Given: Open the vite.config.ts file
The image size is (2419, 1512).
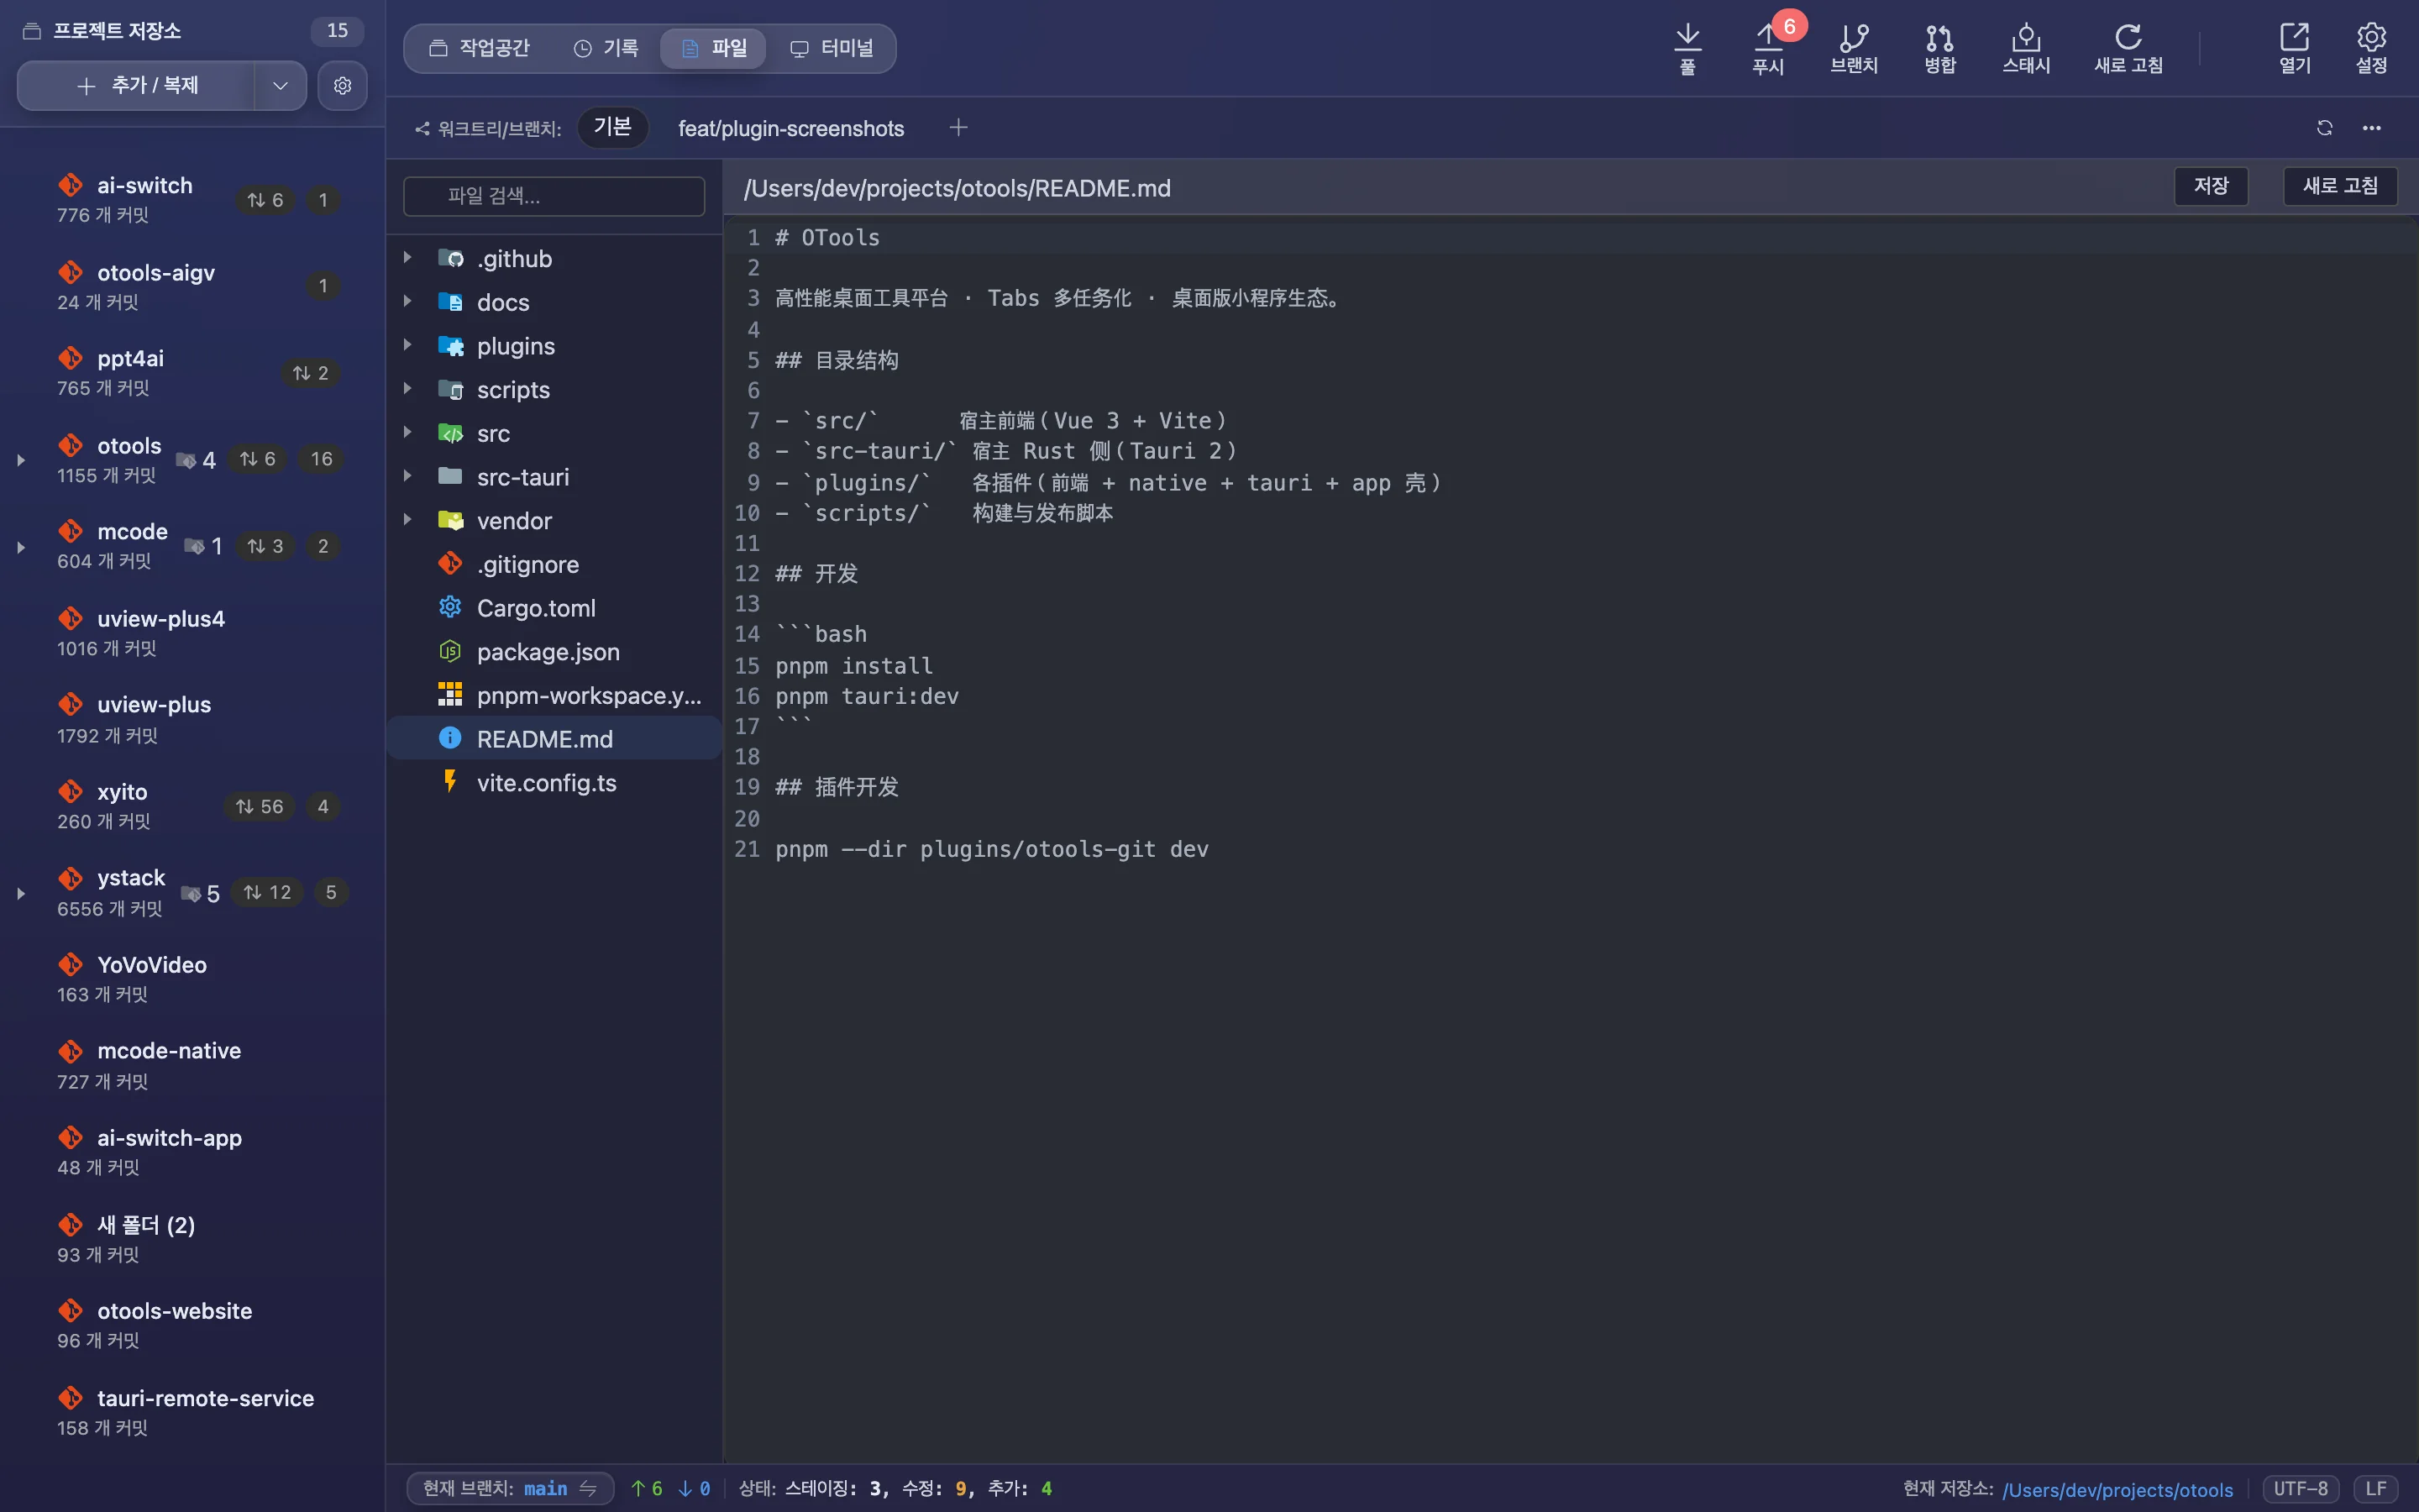Looking at the screenshot, I should pos(554,783).
